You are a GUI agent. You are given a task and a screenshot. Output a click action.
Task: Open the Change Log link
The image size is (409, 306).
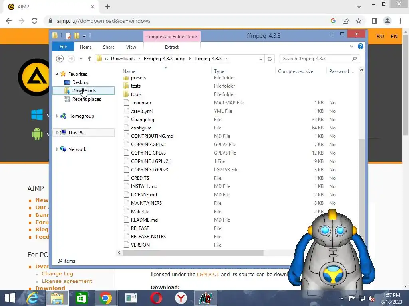[x=58, y=273]
